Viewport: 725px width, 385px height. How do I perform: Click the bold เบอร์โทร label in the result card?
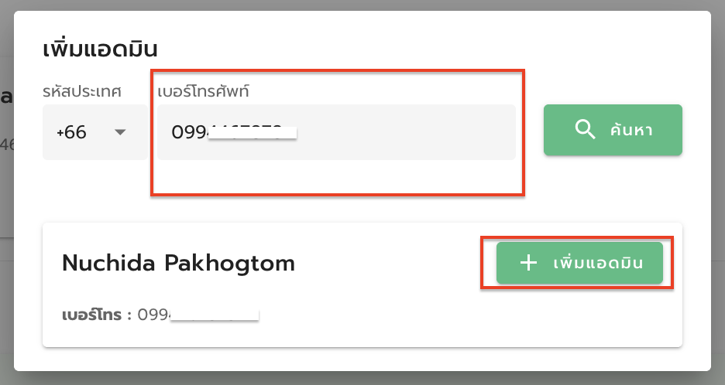(x=92, y=315)
